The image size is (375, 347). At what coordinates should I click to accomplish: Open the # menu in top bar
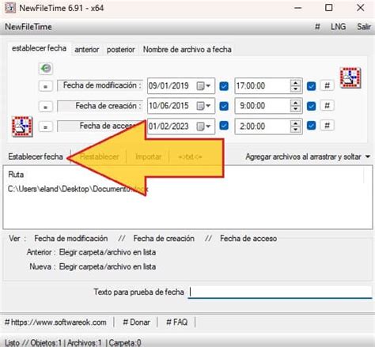(317, 27)
